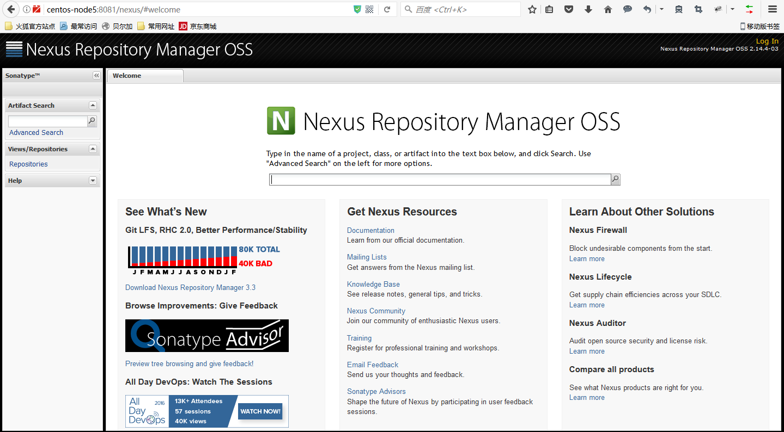Open the 常用网址 bookmark folder

tap(156, 26)
